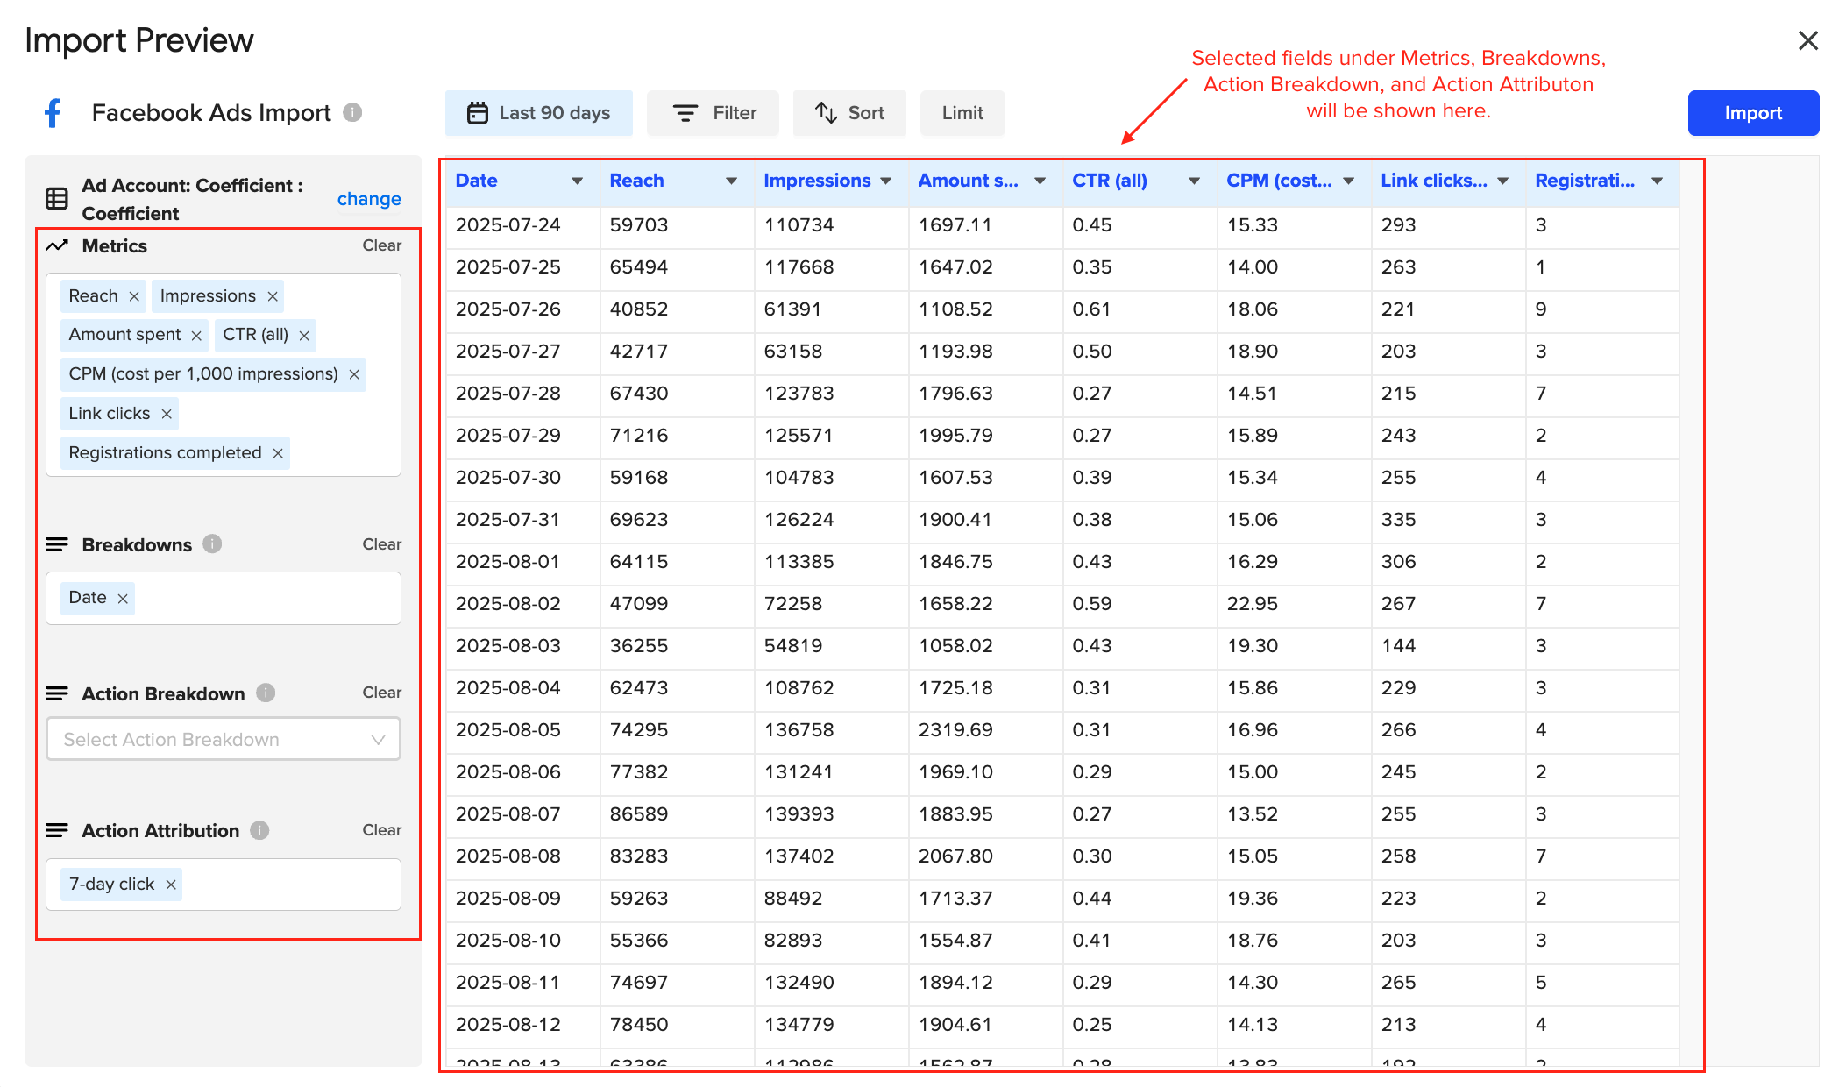Remove the 7-day click attribution chip

click(170, 884)
